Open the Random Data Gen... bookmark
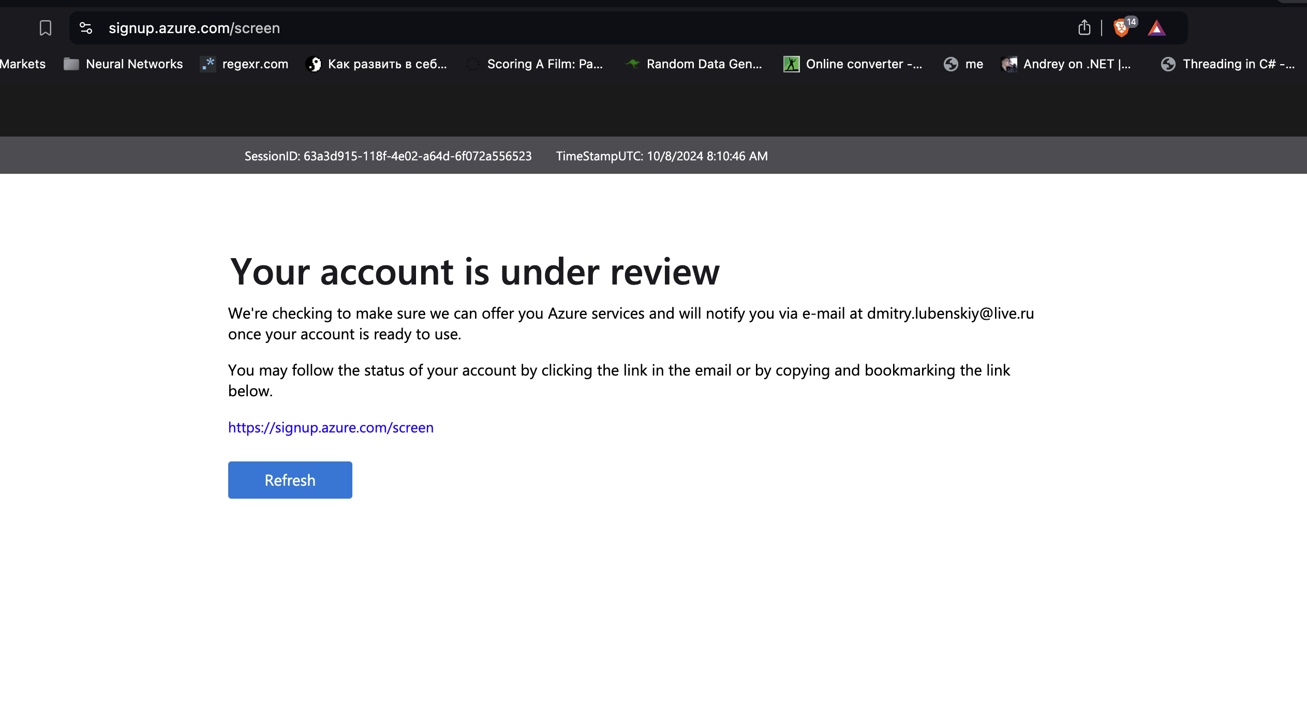This screenshot has height=718, width=1307. pos(693,64)
